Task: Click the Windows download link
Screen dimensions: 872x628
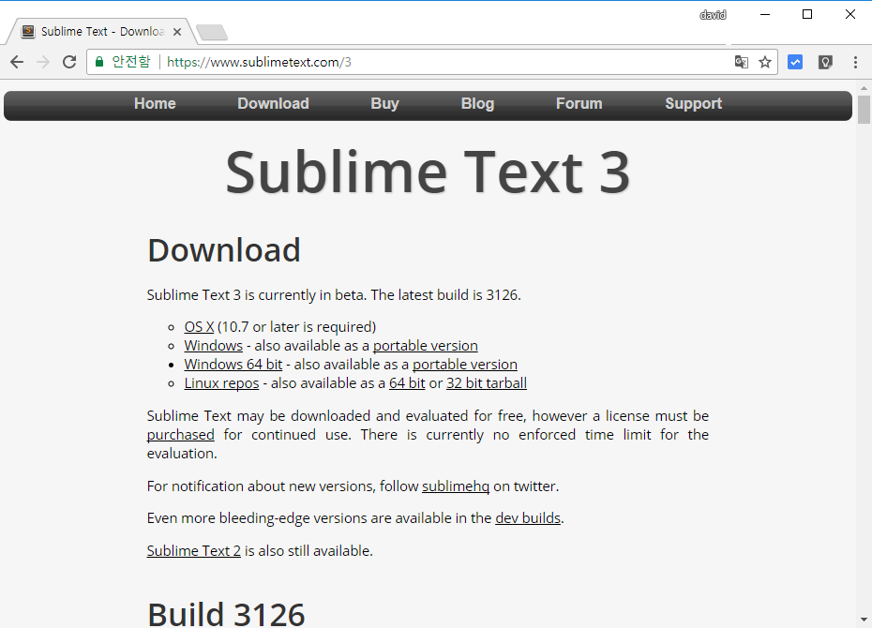Action: pos(214,346)
